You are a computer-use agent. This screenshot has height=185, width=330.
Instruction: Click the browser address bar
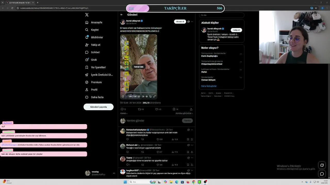[54, 8]
